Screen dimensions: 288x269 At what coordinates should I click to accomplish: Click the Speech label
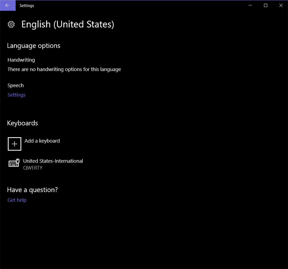coord(16,85)
